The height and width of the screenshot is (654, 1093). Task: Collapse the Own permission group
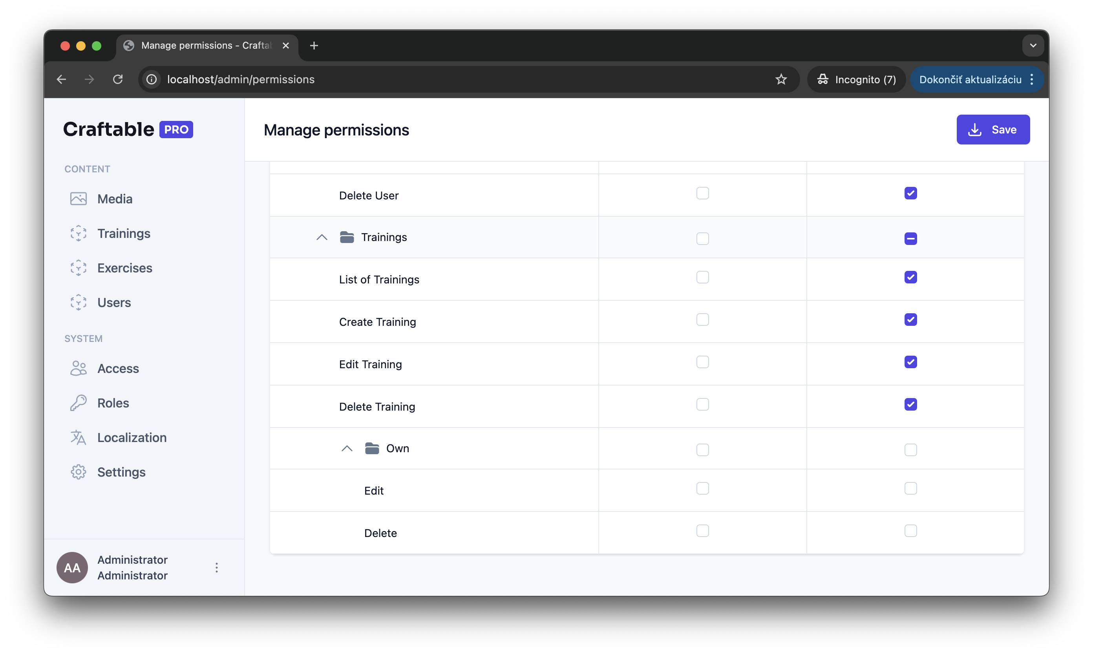pos(347,448)
